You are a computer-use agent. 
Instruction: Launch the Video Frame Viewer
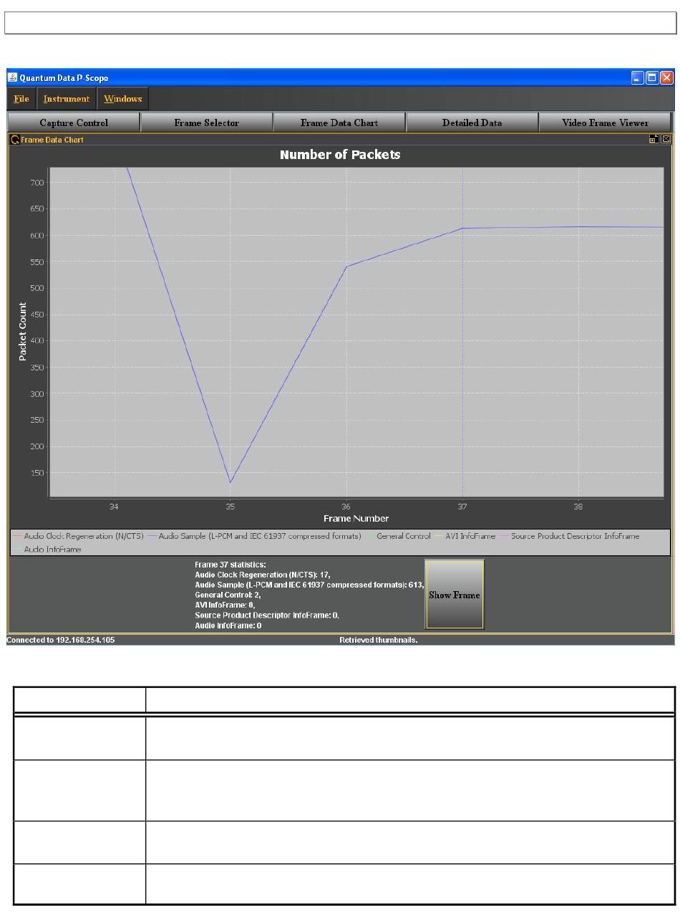pos(605,123)
